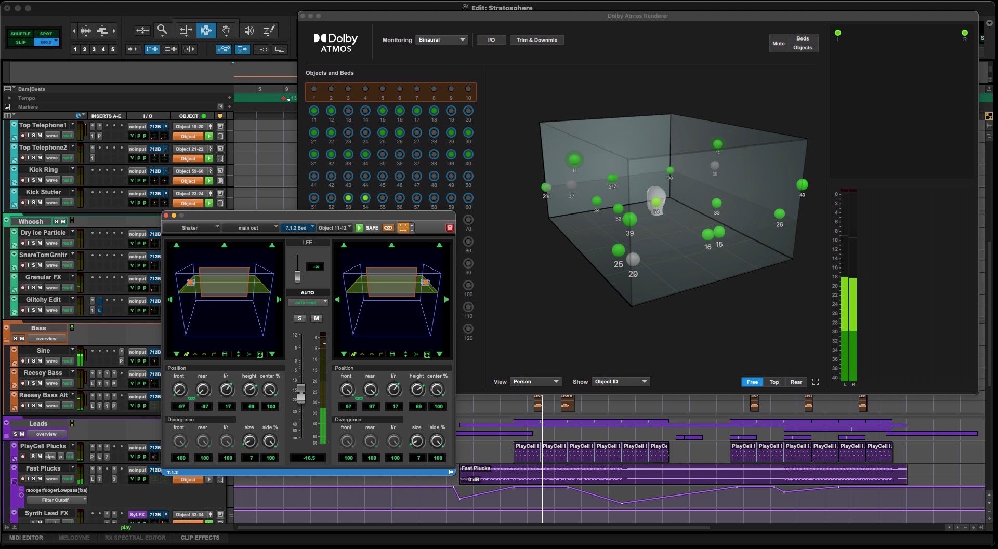Click the Trim & Downmix button
This screenshot has width=998, height=549.
(536, 39)
